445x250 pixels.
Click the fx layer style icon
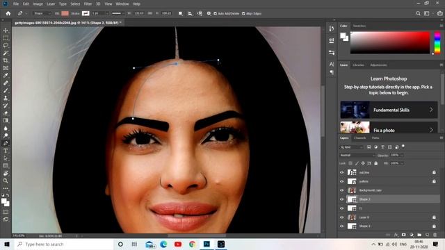[x=396, y=235]
